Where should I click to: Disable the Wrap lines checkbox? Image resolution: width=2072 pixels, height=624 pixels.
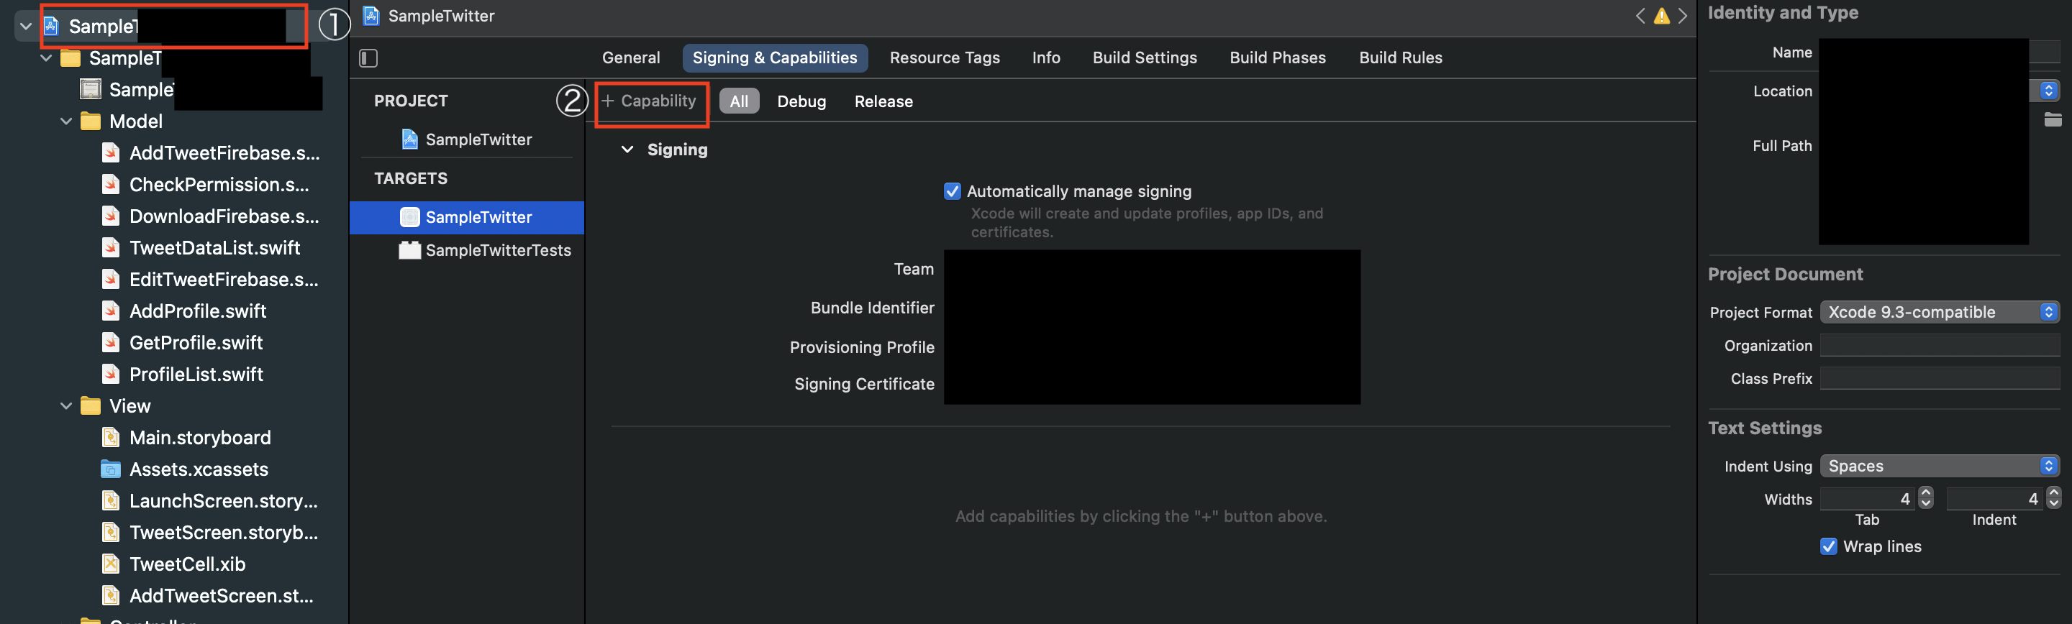pos(1828,547)
